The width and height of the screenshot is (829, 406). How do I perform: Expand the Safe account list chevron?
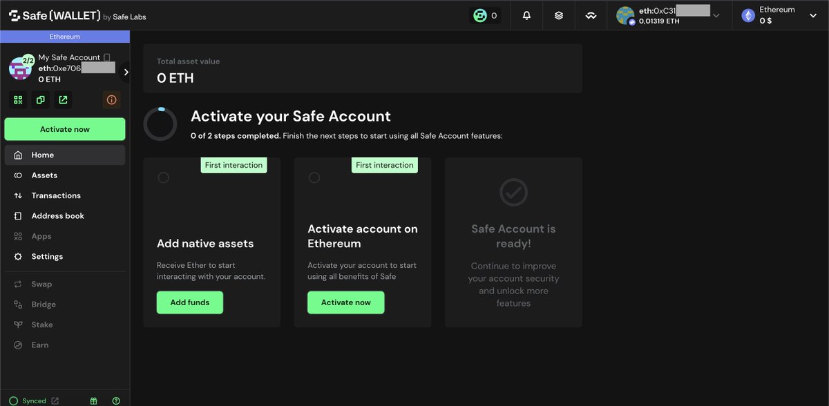point(125,72)
